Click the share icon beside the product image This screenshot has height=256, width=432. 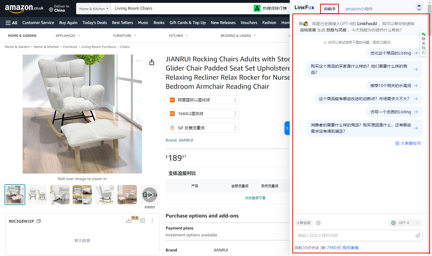(152, 62)
